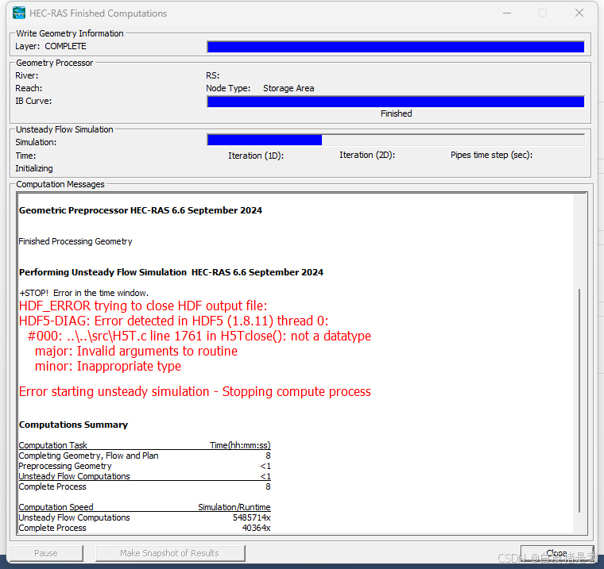The width and height of the screenshot is (604, 569).
Task: Click 'Error starting unsteady simulation' message
Action: click(x=195, y=391)
